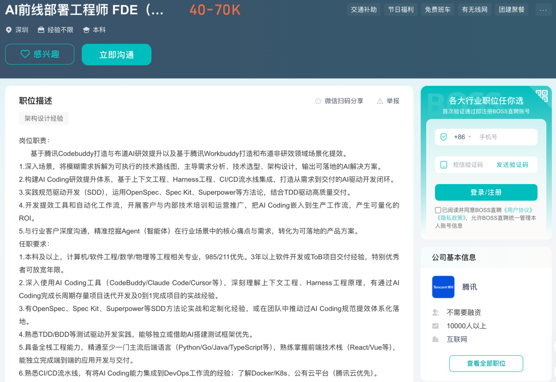Click the 互联网 industry text
This screenshot has height=382, width=556.
coord(457,339)
